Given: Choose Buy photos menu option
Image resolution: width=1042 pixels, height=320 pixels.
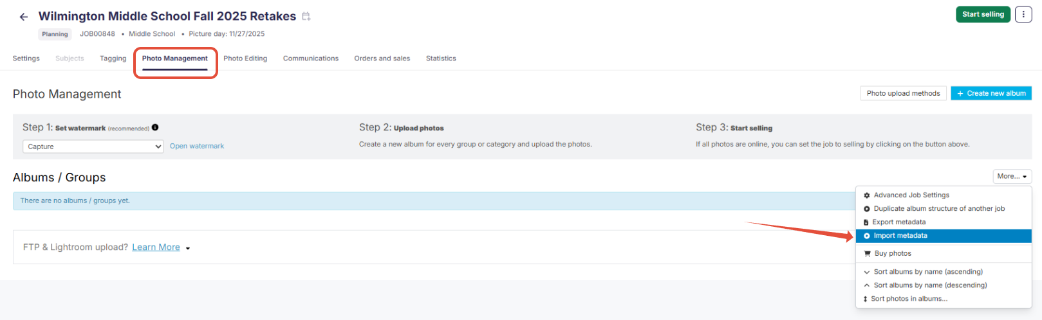Looking at the screenshot, I should [x=944, y=254].
